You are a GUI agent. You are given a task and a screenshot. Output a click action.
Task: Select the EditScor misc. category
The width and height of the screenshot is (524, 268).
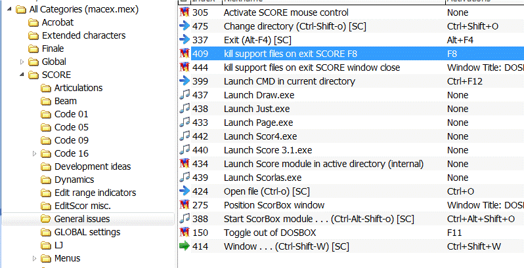pos(83,206)
